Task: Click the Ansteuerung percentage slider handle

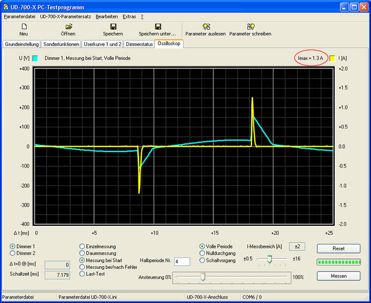Action: click(x=203, y=276)
